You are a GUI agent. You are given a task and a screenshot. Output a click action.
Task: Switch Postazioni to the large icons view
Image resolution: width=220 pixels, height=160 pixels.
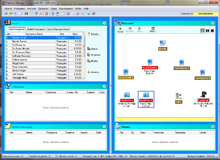click(x=203, y=31)
